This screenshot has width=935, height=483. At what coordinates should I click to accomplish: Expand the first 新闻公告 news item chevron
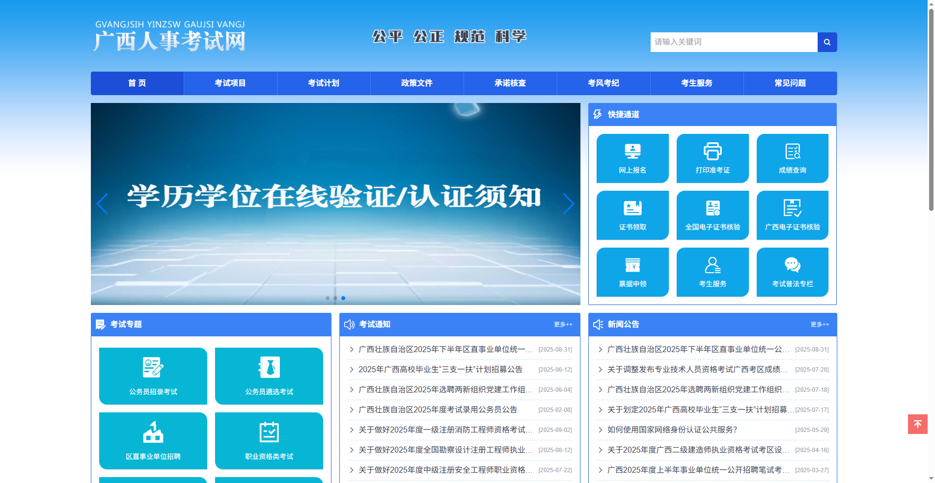(x=600, y=349)
